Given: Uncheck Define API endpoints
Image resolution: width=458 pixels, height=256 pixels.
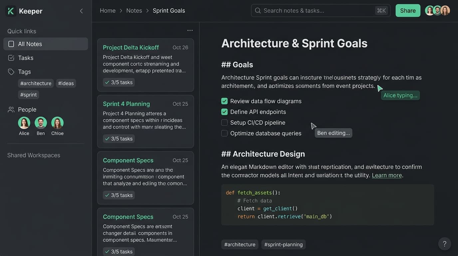Looking at the screenshot, I should click(224, 112).
